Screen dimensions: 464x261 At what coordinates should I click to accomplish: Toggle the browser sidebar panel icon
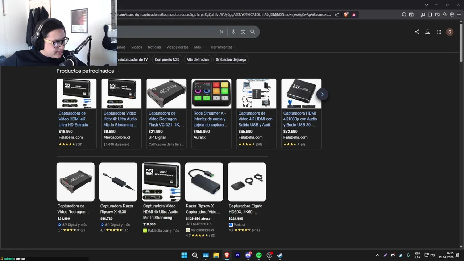coord(430,14)
